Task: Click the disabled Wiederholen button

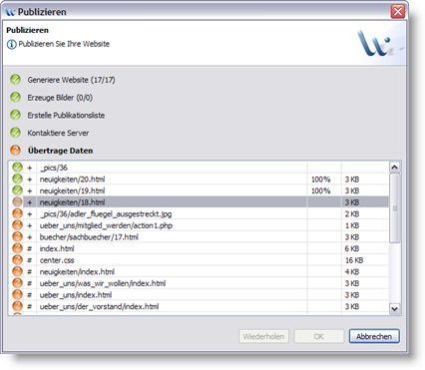Action: coord(263,336)
